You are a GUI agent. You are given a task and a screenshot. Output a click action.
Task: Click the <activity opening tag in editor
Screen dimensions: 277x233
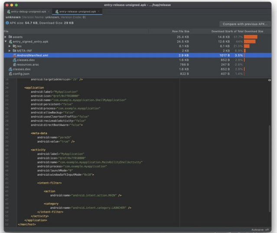click(x=38, y=150)
